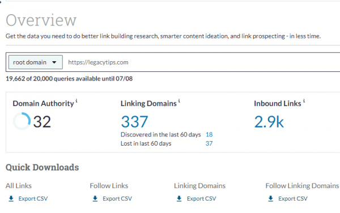
Task: Click the root domain dropdown arrow
Action: [x=54, y=62]
